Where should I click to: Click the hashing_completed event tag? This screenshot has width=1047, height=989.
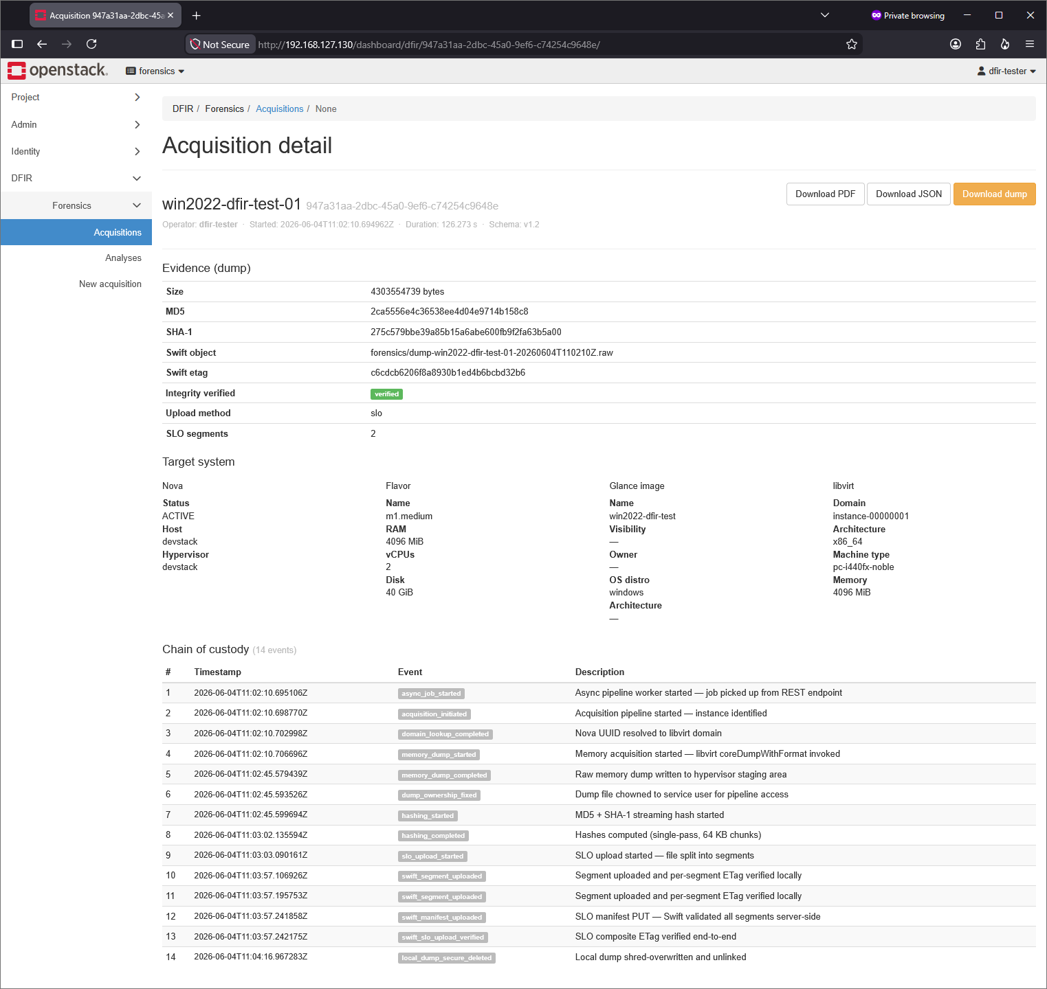[433, 836]
